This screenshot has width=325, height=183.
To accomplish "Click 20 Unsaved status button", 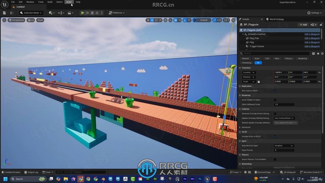I will pos(288,172).
